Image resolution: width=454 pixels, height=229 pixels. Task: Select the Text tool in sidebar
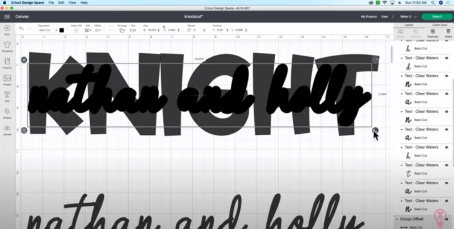pyautogui.click(x=7, y=95)
